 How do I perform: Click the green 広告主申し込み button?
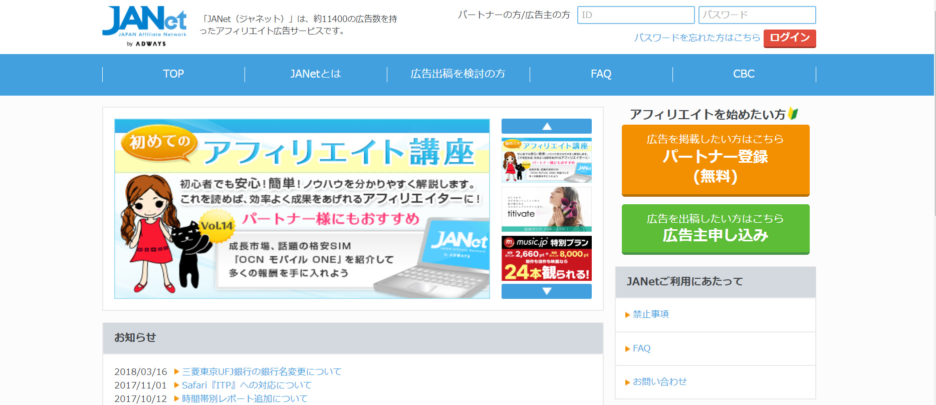pyautogui.click(x=716, y=229)
